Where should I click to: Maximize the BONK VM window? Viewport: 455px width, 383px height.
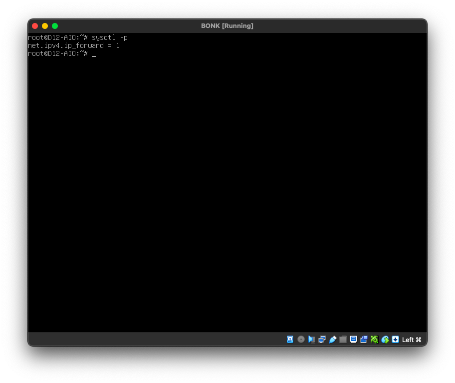click(x=55, y=26)
